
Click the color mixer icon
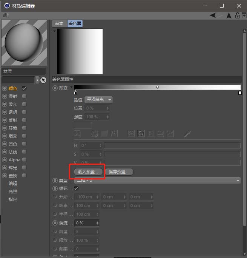[x=160, y=134]
